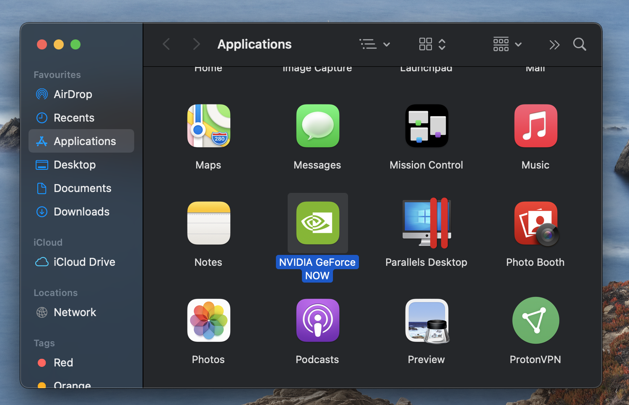Maximize the Finder window with green button

coord(75,44)
